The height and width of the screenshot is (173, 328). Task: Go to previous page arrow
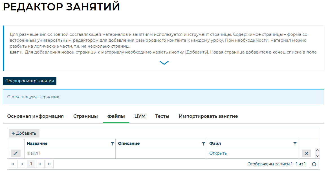tap(22, 164)
